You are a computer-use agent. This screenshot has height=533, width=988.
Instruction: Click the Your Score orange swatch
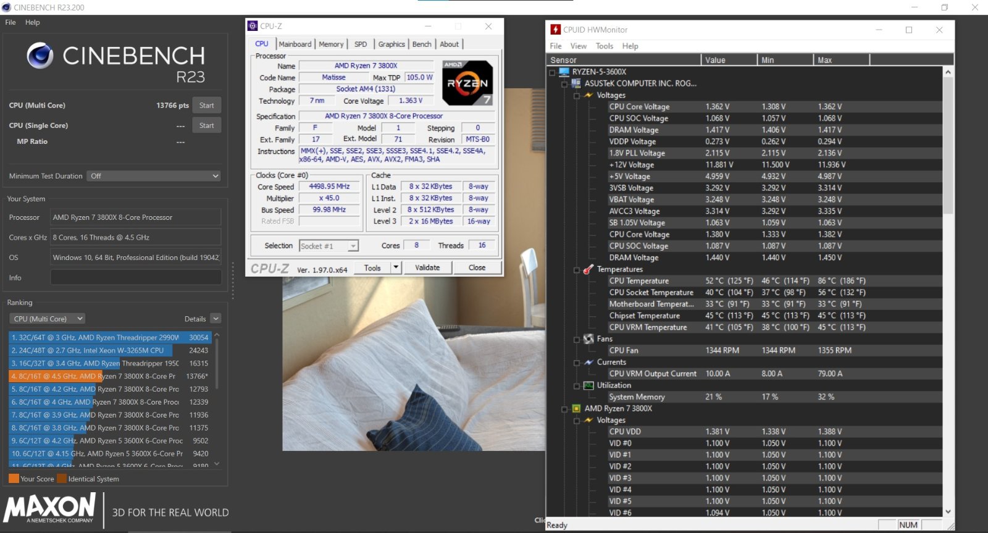click(14, 479)
